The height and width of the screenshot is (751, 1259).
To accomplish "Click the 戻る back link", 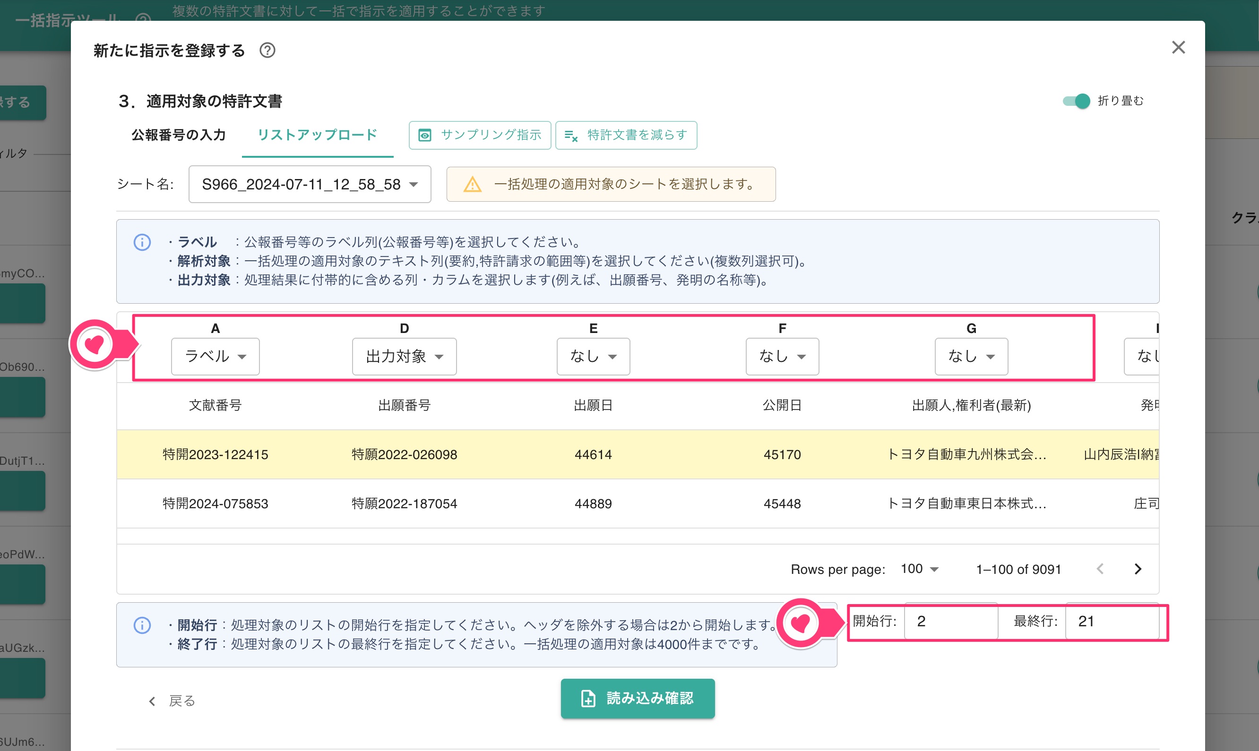I will tap(172, 701).
